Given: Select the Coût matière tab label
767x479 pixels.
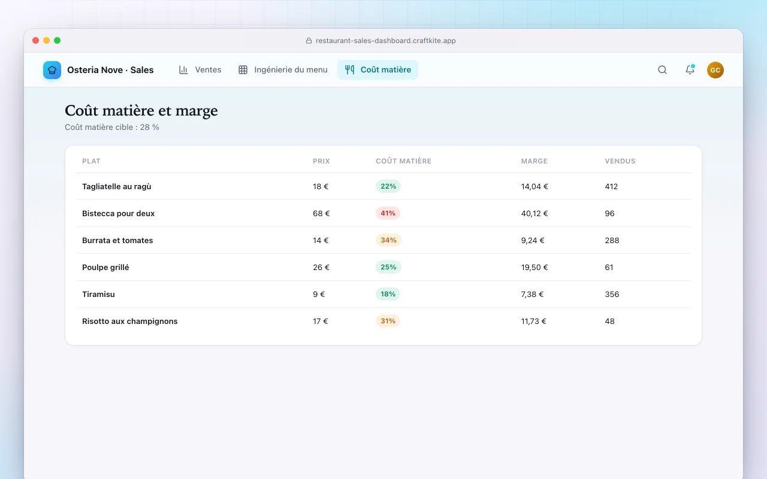Looking at the screenshot, I should 386,69.
